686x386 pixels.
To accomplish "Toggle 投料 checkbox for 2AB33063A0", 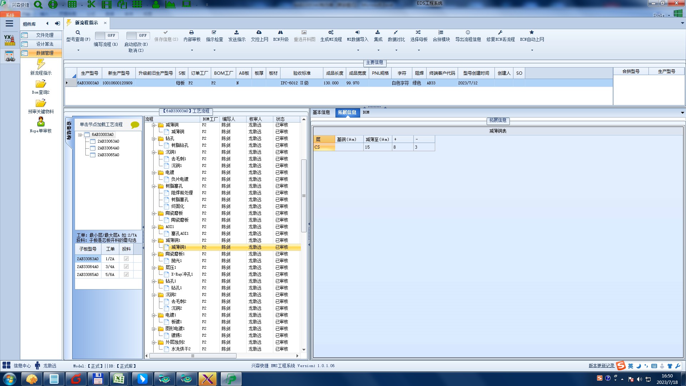I will coord(126,259).
